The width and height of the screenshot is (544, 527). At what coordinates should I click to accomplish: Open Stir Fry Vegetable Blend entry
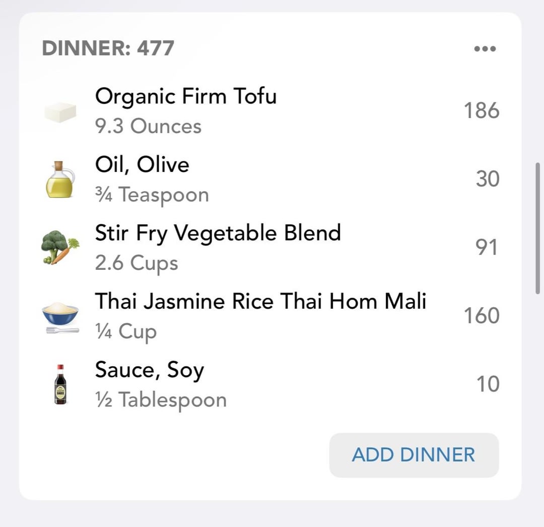pos(218,233)
